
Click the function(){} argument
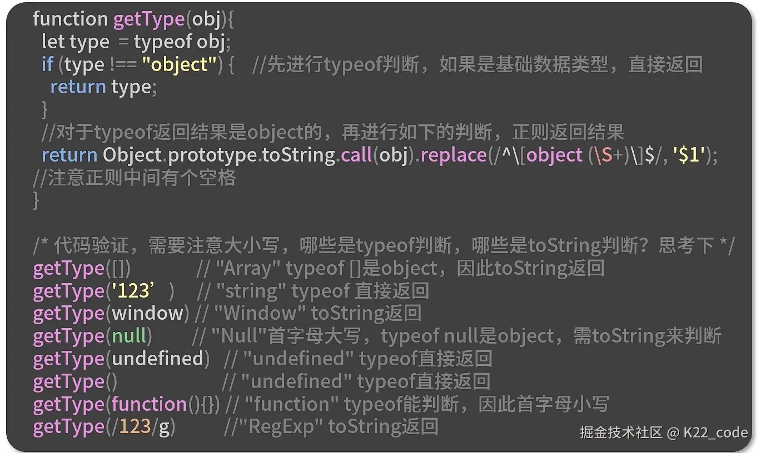pos(165,405)
